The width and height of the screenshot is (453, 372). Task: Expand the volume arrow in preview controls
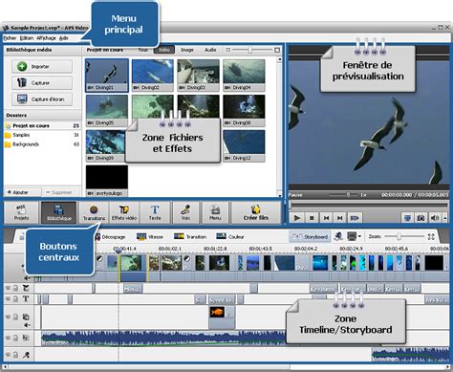(x=445, y=218)
